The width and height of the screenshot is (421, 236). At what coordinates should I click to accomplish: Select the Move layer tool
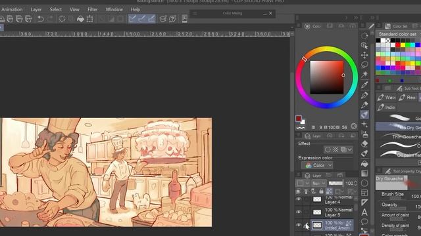click(364, 55)
